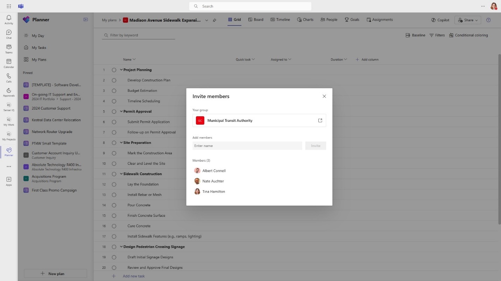Open plan name dropdown chevron
Viewport: 501px width, 281px height.
[x=206, y=20]
